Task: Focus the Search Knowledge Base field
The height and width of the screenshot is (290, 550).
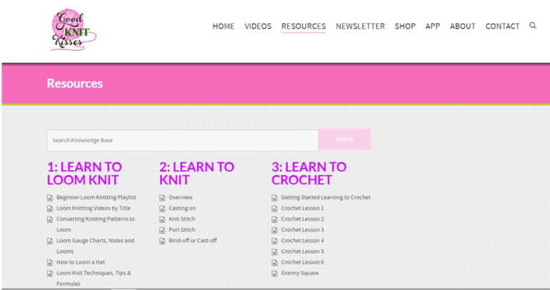Action: click(183, 140)
